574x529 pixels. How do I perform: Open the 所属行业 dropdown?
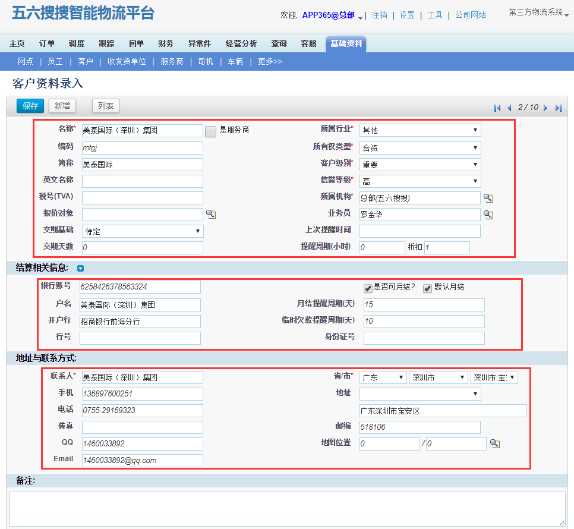click(x=420, y=130)
